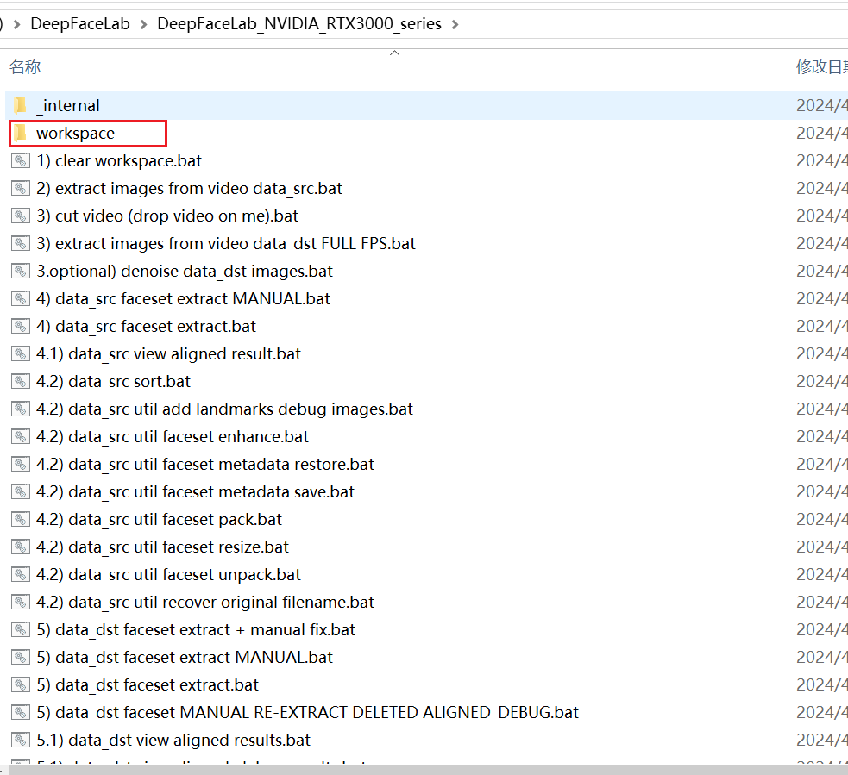
Task: Click icon of '5) data_dst faceset extract MANUAL.bat'
Action: [x=21, y=657]
